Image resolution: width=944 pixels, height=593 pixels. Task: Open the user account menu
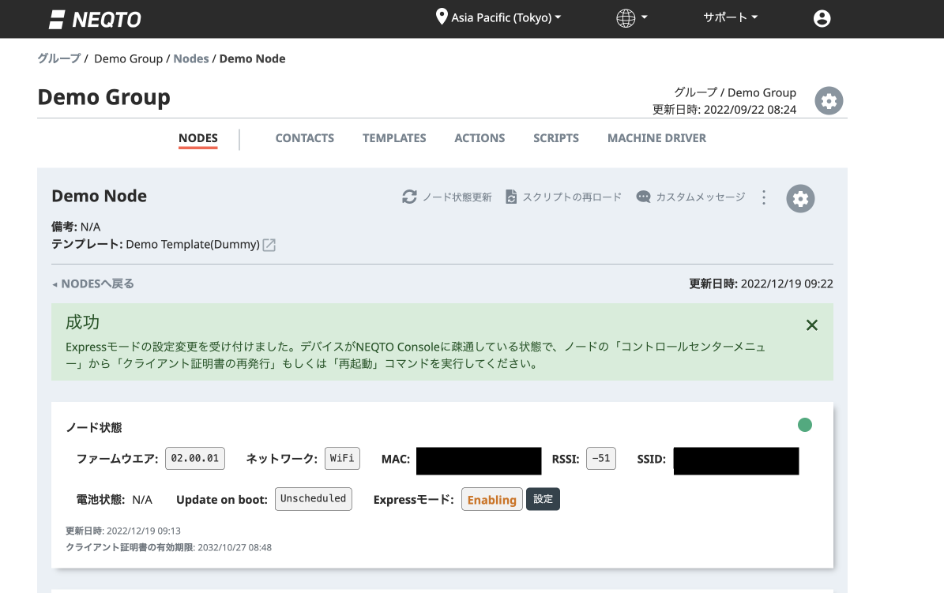coord(822,17)
